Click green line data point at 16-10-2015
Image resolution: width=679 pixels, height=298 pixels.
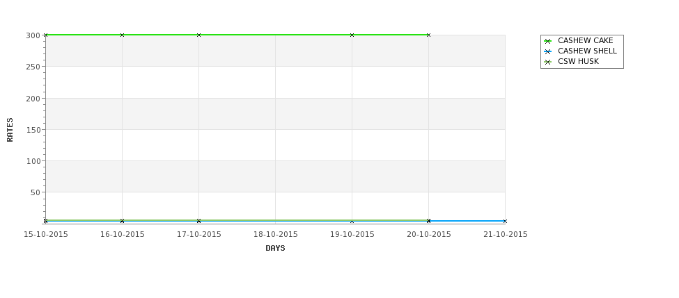pos(122,35)
